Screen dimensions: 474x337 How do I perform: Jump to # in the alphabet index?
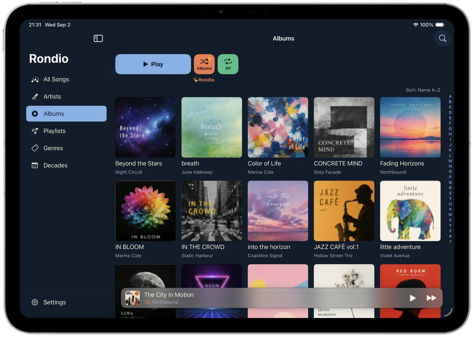pyautogui.click(x=450, y=236)
